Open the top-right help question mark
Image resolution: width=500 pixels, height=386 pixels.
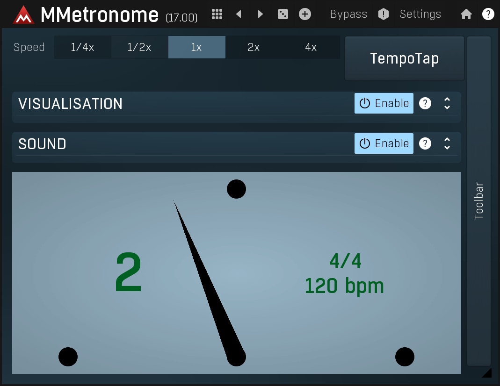pyautogui.click(x=488, y=14)
